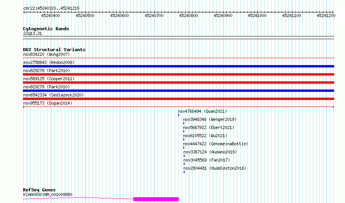The height and width of the screenshot is (203, 345).
Task: Select variant nsv4447422 (GenomeinaBottle) label
Action: point(216,144)
